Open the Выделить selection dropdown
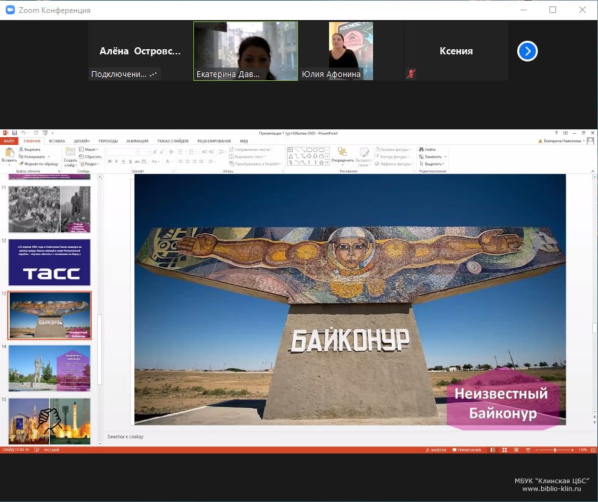The width and height of the screenshot is (598, 502). point(432,164)
